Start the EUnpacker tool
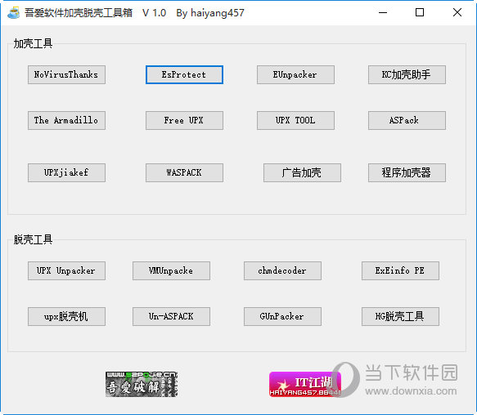 click(x=295, y=74)
